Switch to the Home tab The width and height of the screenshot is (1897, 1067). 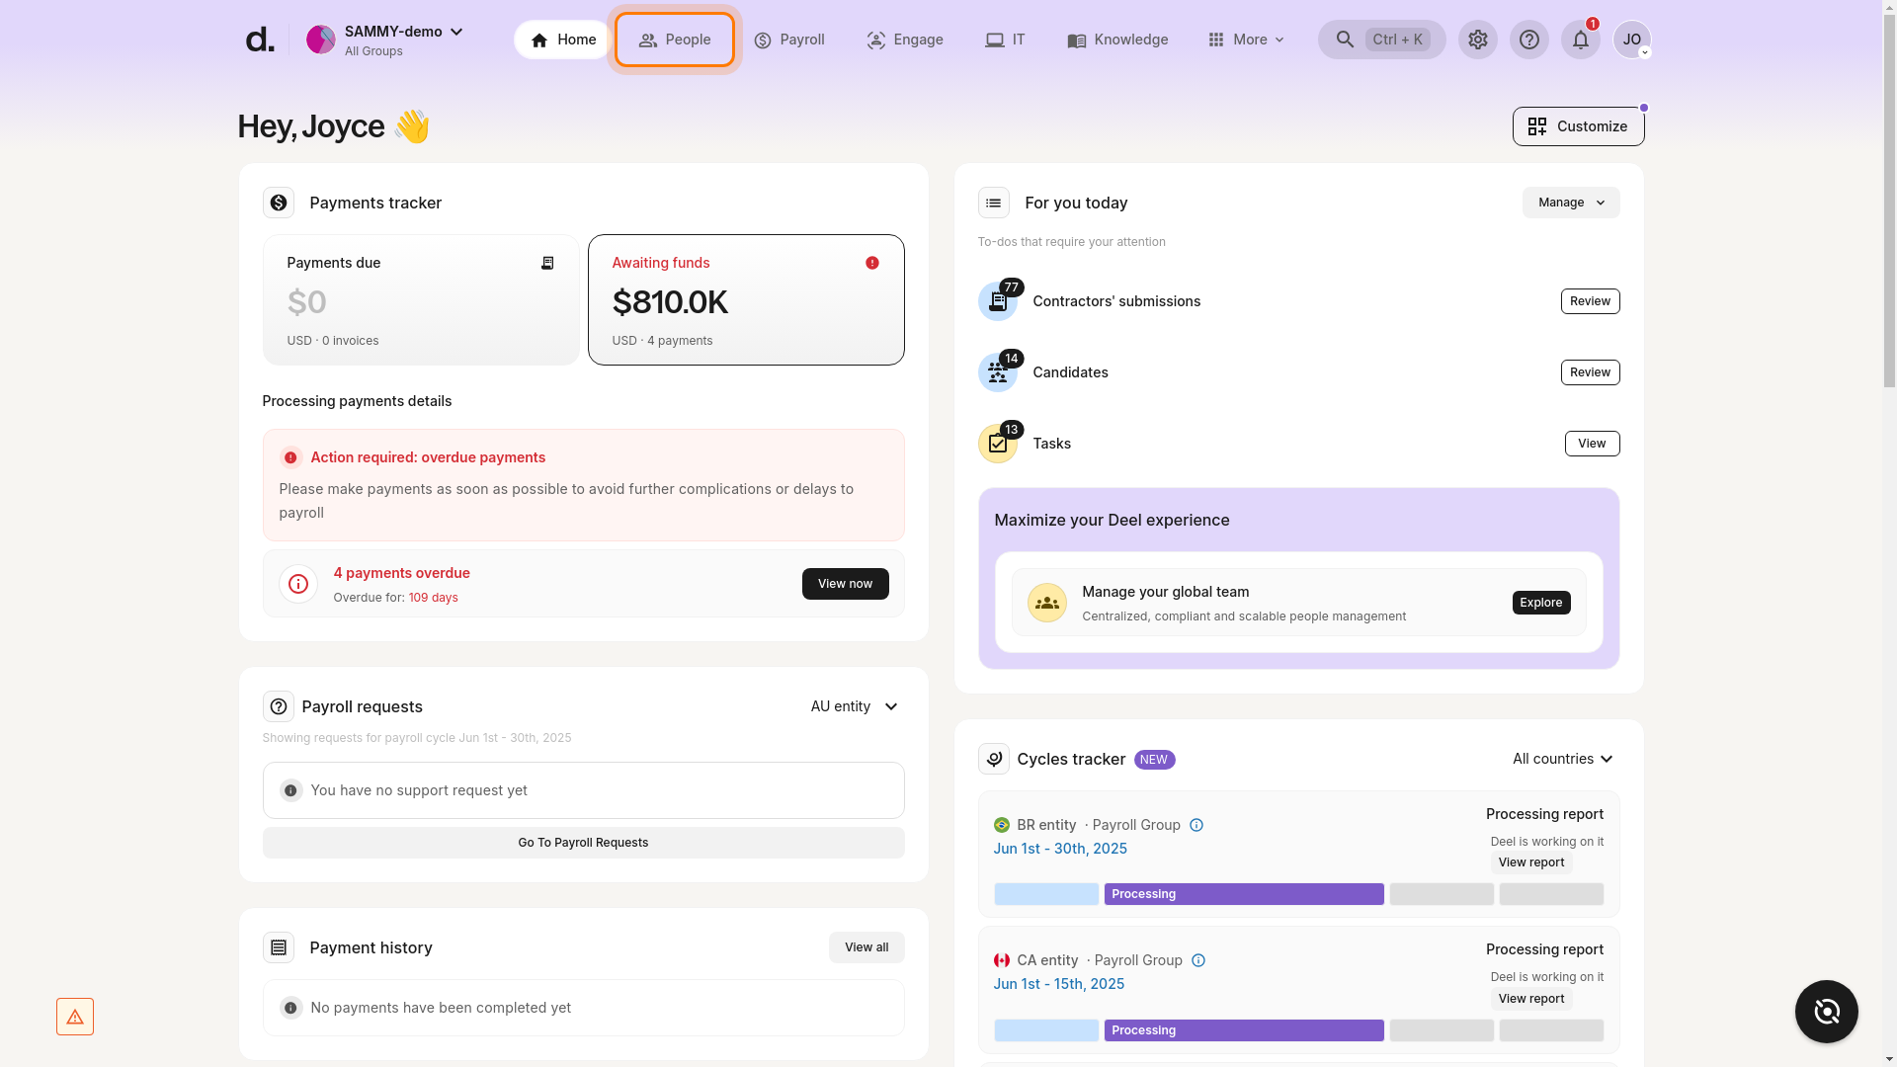tap(561, 40)
